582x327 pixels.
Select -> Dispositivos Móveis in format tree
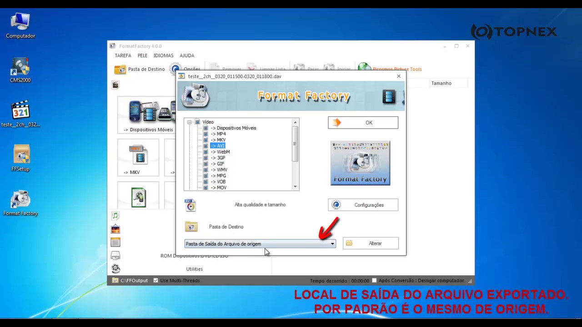point(233,128)
